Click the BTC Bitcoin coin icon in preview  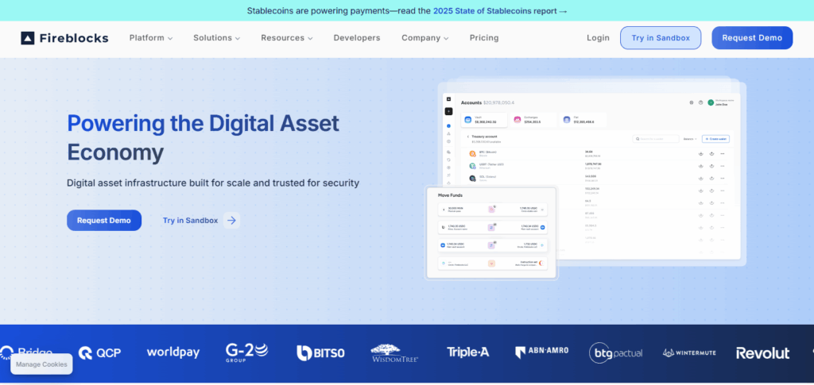(472, 153)
